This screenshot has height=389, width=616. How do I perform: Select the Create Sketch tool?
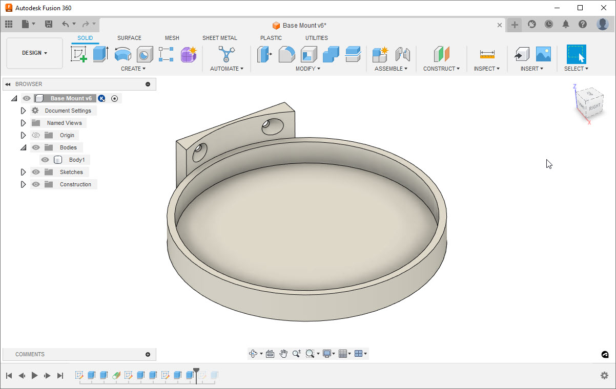pos(78,54)
